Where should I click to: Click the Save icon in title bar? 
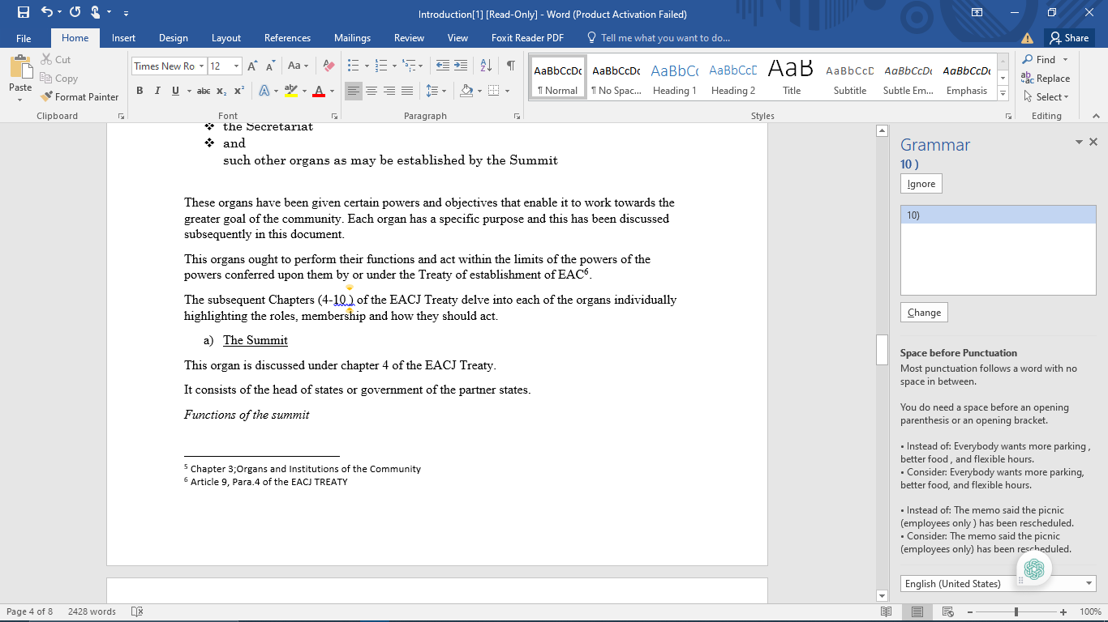click(23, 13)
